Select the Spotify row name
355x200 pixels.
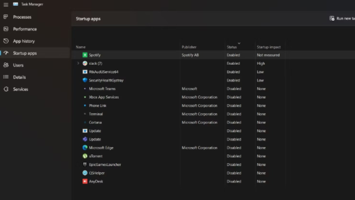click(x=94, y=55)
